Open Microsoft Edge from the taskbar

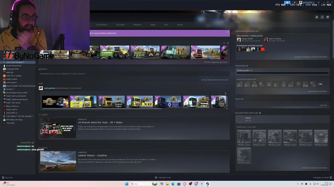173,184
